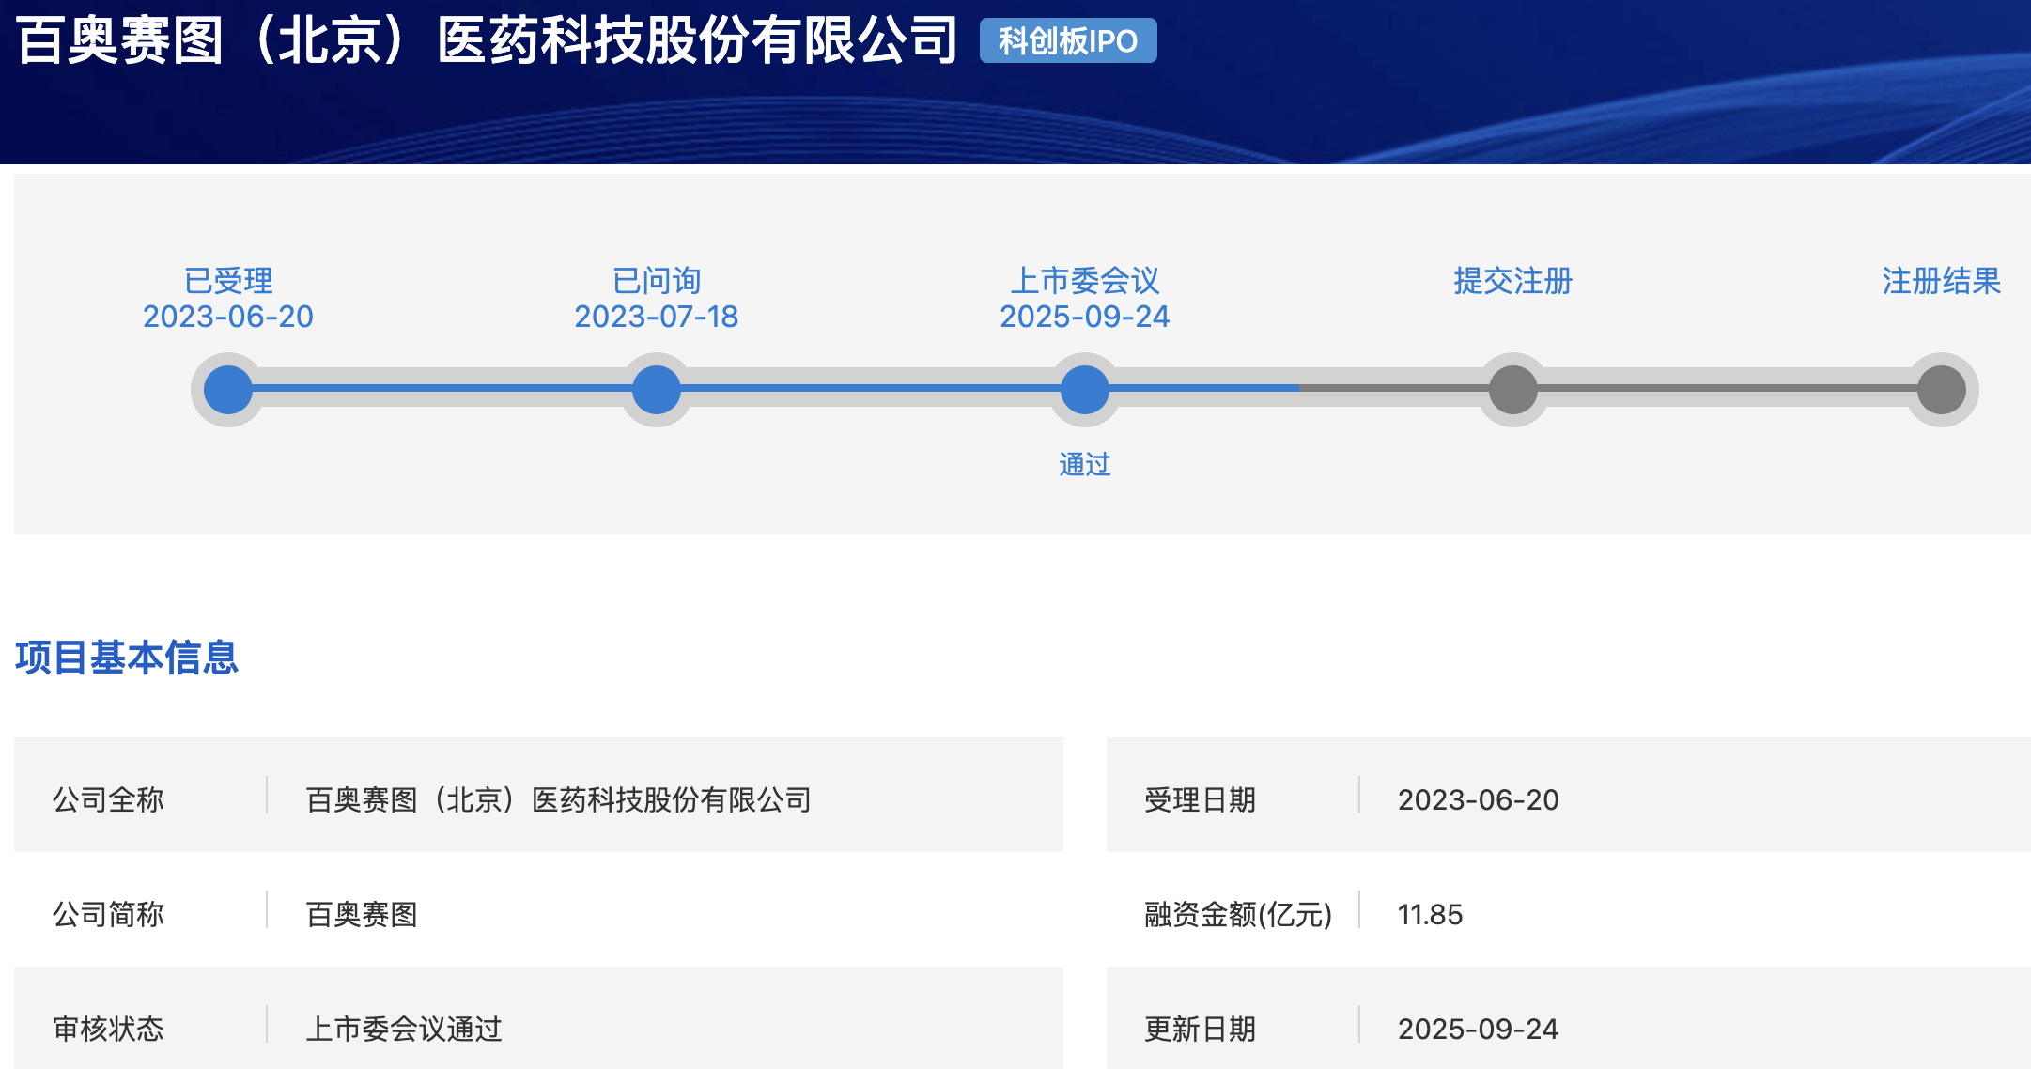
Task: Expand the 项目基本信息 section
Action: (x=125, y=658)
